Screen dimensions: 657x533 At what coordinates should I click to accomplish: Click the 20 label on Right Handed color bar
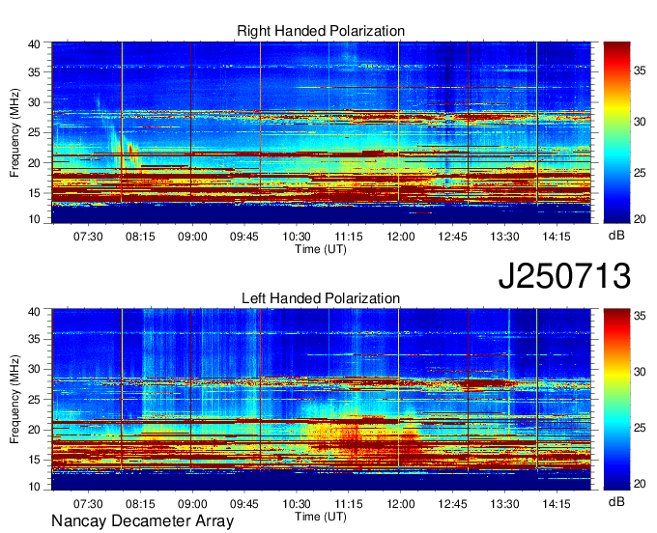pos(640,219)
